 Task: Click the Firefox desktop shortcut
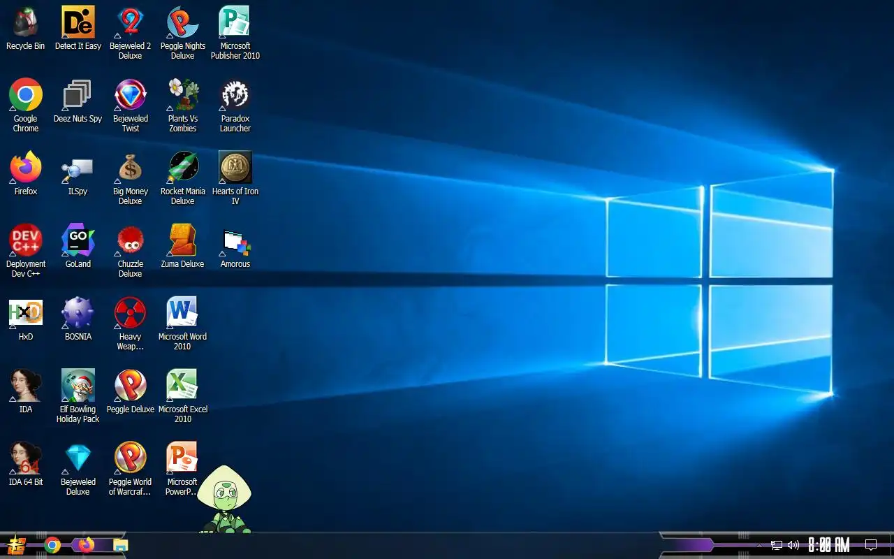click(x=26, y=173)
